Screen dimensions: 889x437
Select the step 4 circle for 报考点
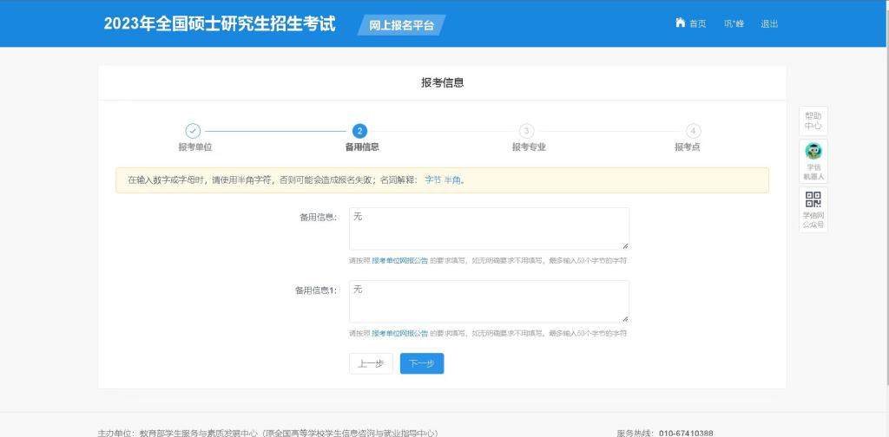(x=693, y=131)
